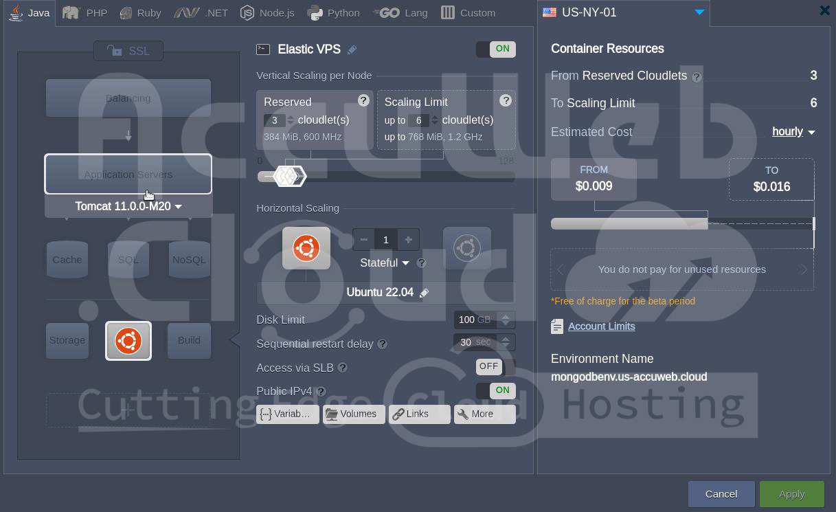Disable the Public IPv4 toggle
Viewport: 836px width, 512px height.
(495, 390)
